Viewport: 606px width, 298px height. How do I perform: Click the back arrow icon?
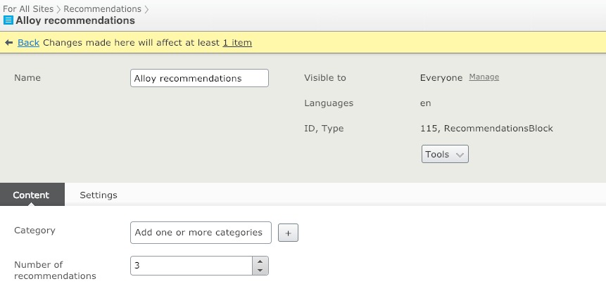pyautogui.click(x=9, y=43)
